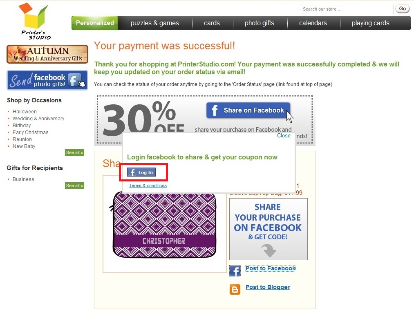
Task: Open the Send facebook photo gifts banner
Action: coord(47,80)
